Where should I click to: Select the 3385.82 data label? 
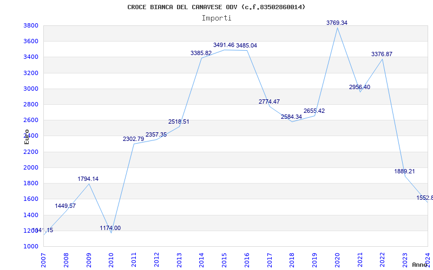coord(201,53)
